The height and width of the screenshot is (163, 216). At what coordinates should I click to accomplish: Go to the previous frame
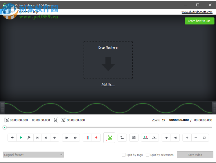pos(37,138)
